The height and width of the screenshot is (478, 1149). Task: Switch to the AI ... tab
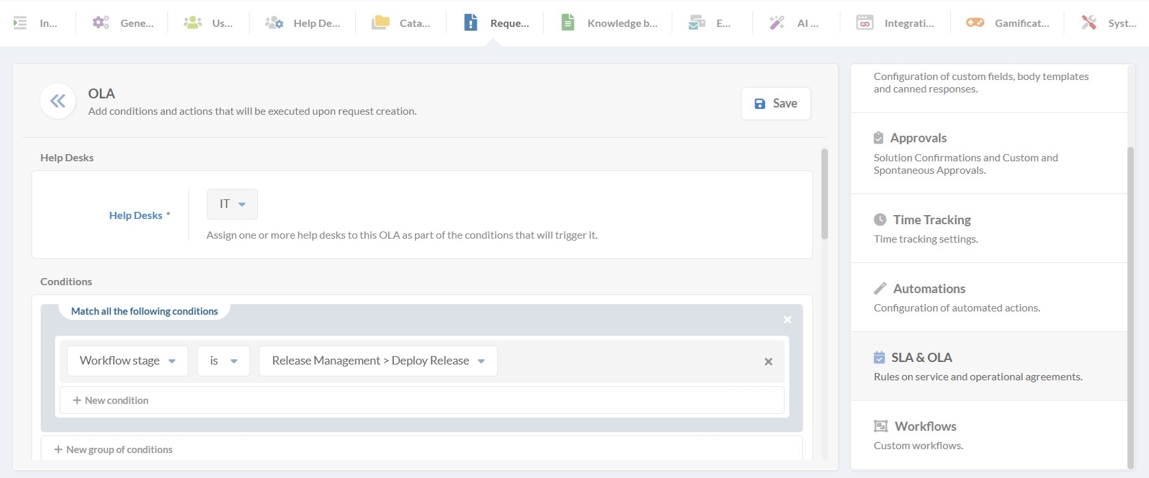[x=794, y=23]
